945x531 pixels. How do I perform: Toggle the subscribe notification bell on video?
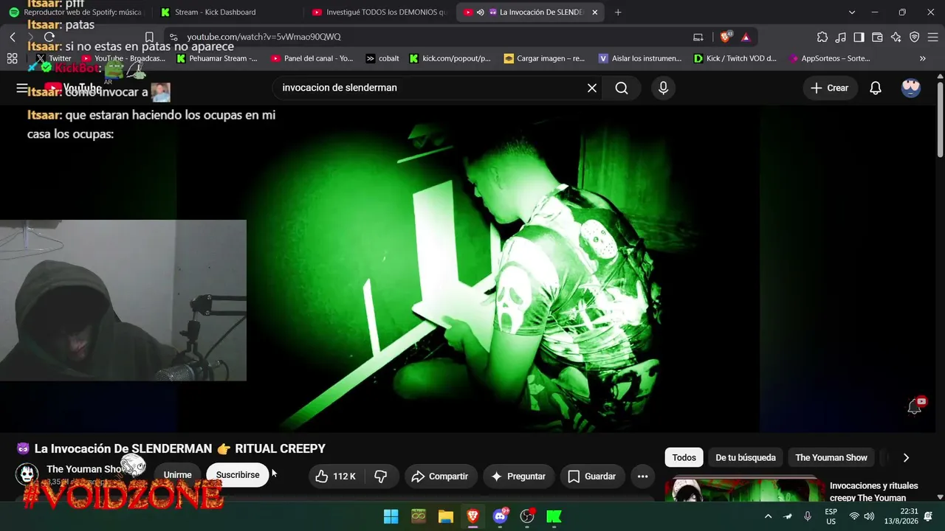[915, 406]
